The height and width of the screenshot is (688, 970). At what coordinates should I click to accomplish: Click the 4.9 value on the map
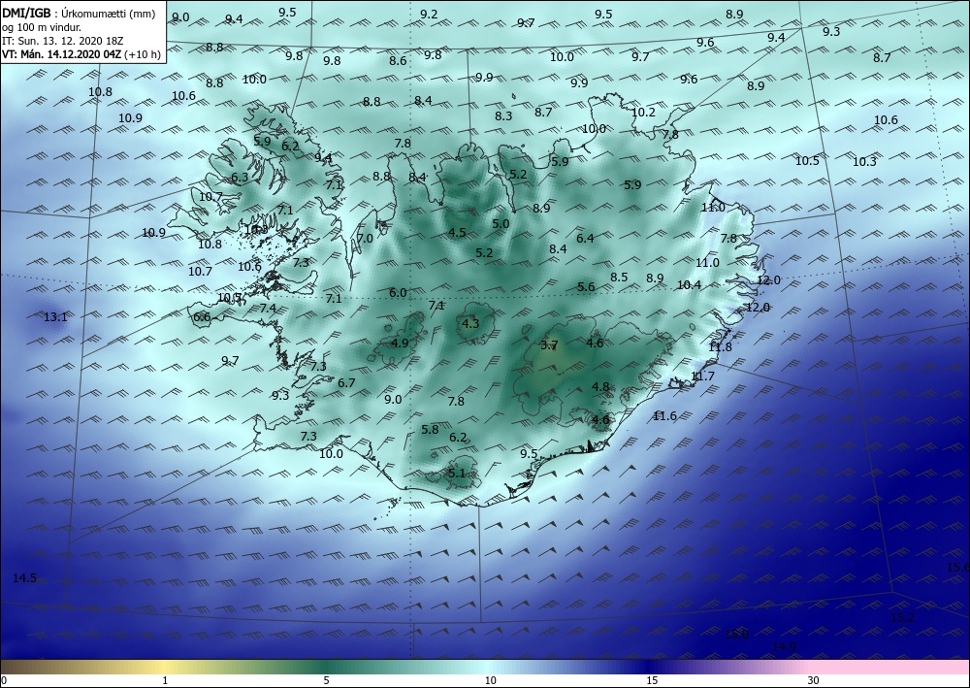[x=400, y=343]
